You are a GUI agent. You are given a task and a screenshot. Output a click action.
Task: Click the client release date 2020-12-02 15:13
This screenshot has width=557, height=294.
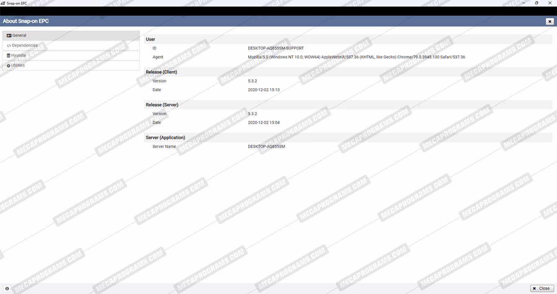pos(264,90)
